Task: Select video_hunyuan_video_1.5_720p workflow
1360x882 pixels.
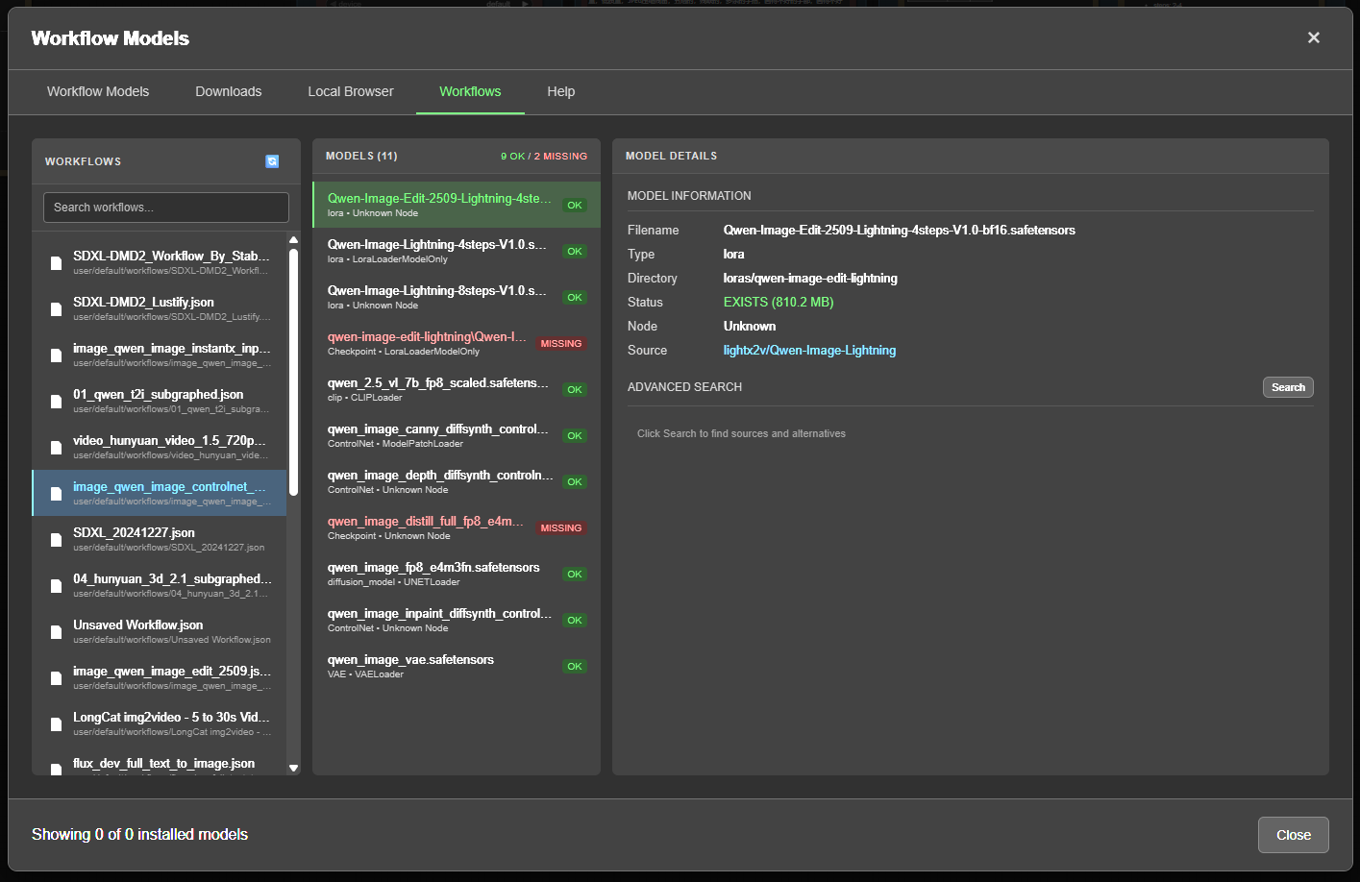Action: coord(160,447)
